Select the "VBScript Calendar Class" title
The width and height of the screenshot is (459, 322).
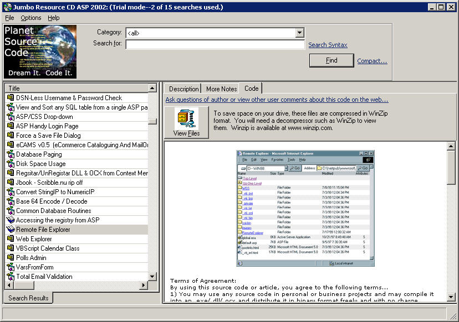click(x=48, y=248)
